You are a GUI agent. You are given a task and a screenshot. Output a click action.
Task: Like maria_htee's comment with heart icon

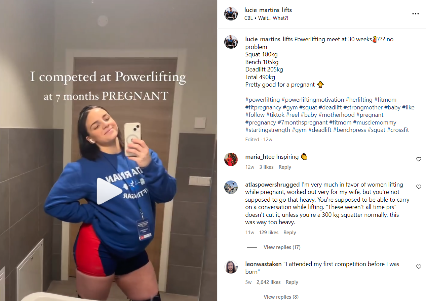click(x=419, y=159)
